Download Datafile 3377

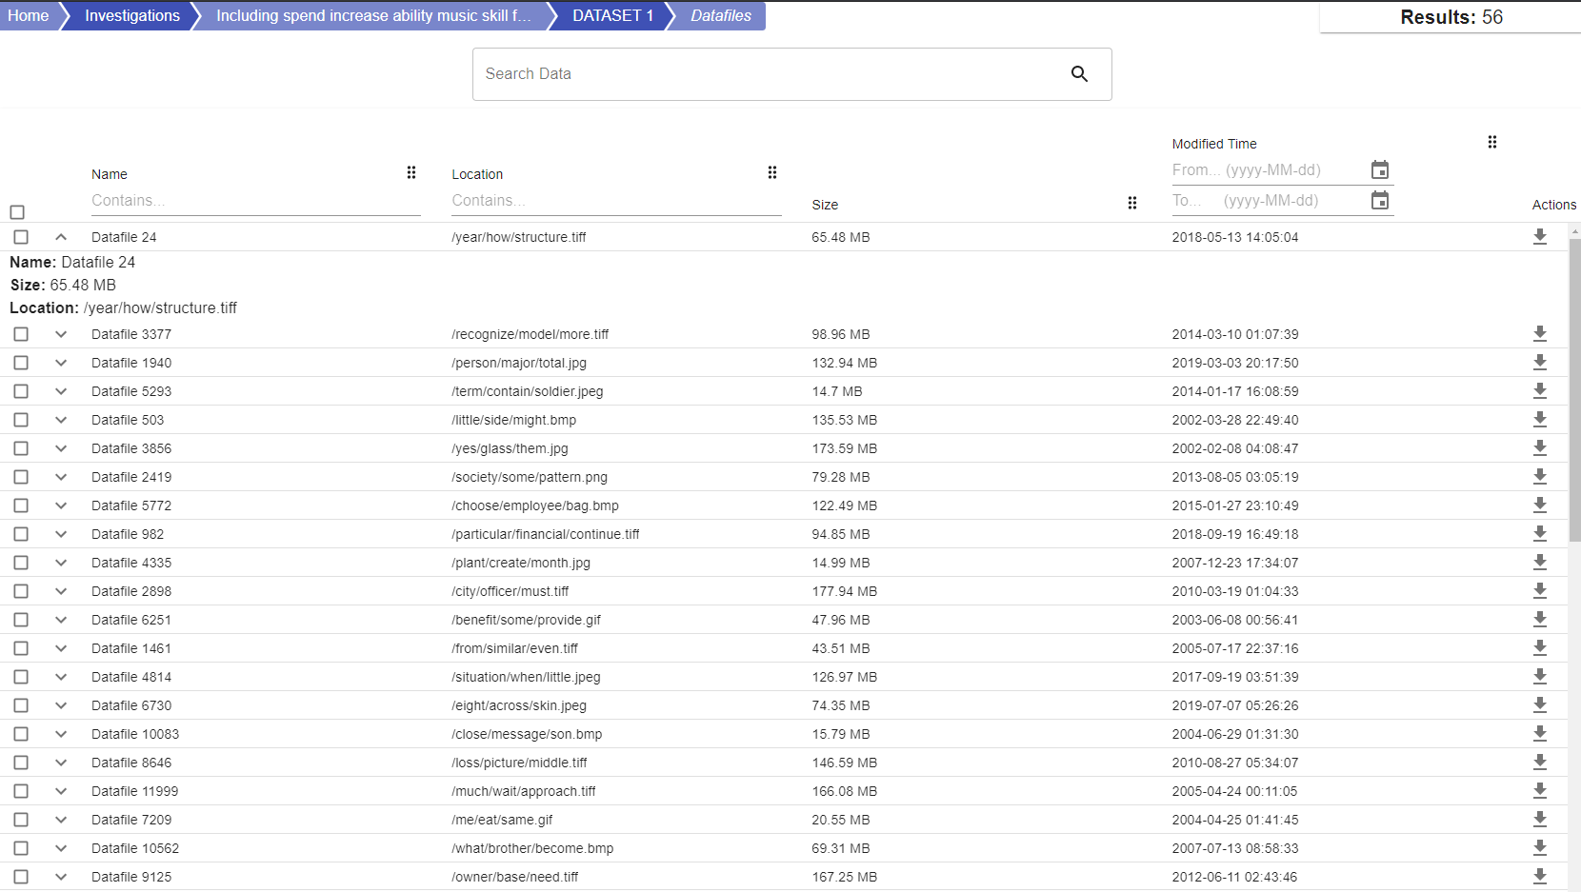pos(1541,334)
